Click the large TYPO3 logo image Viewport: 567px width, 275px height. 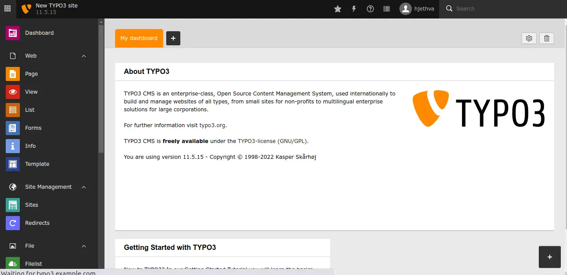[478, 109]
